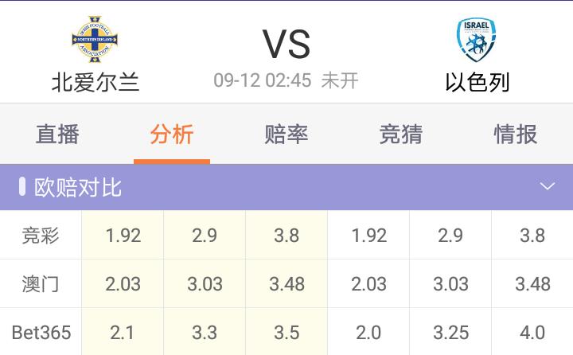Click the 欧赔对比 section header

[x=78, y=188]
